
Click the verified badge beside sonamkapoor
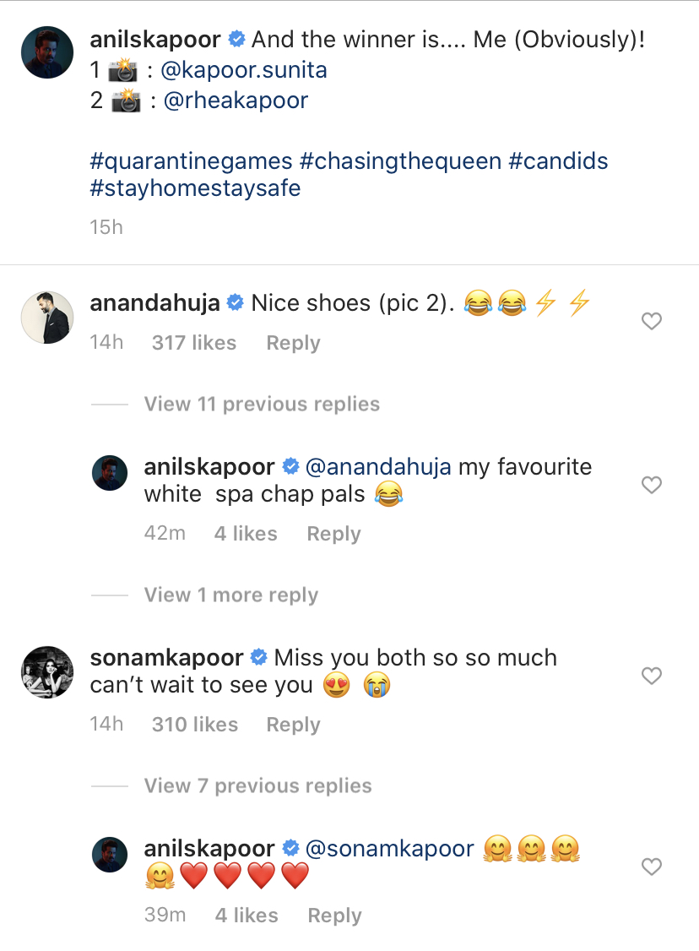click(258, 657)
